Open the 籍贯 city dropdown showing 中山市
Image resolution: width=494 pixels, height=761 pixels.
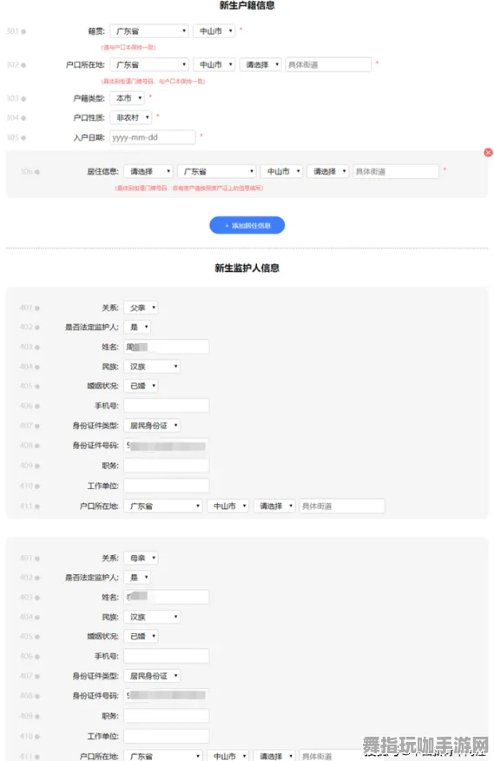[214, 31]
